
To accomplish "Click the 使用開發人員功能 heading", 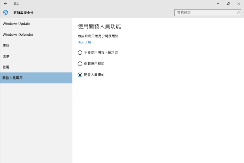I will pos(99,26).
